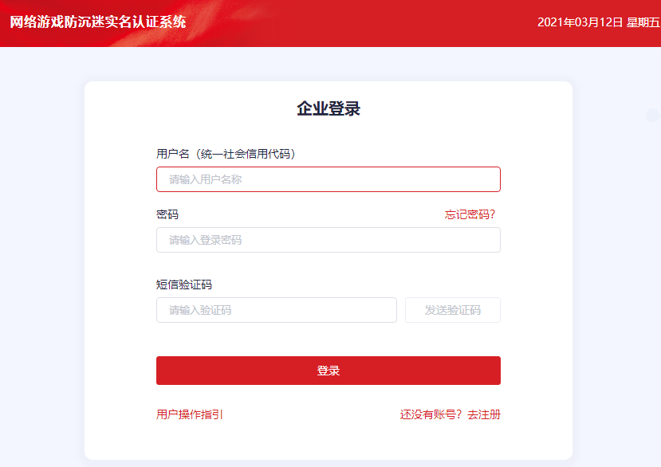Click the 短信验证码 field label

point(184,285)
